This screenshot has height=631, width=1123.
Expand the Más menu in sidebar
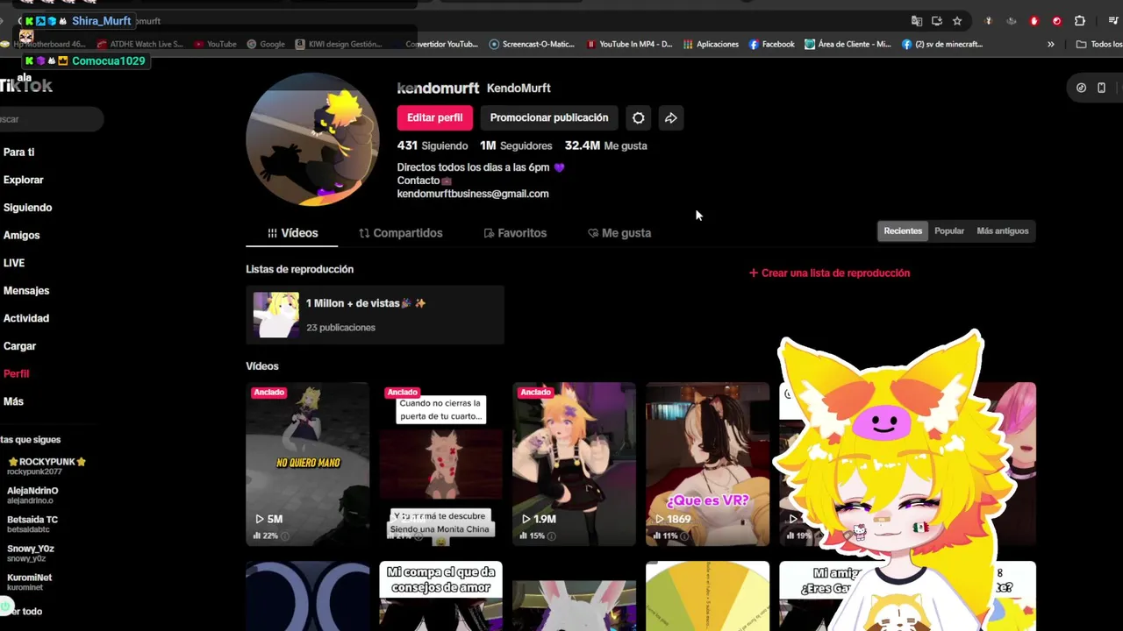click(13, 401)
